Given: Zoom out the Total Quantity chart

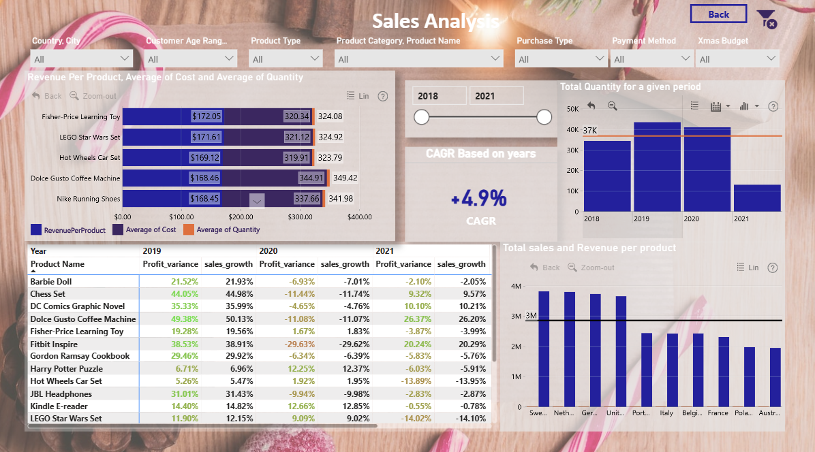Looking at the screenshot, I should point(613,106).
